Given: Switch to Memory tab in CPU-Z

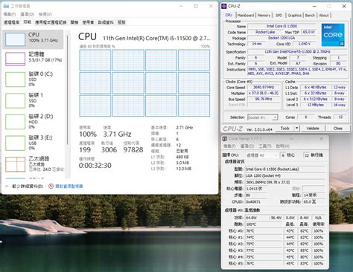Looking at the screenshot, I should coord(264,16).
